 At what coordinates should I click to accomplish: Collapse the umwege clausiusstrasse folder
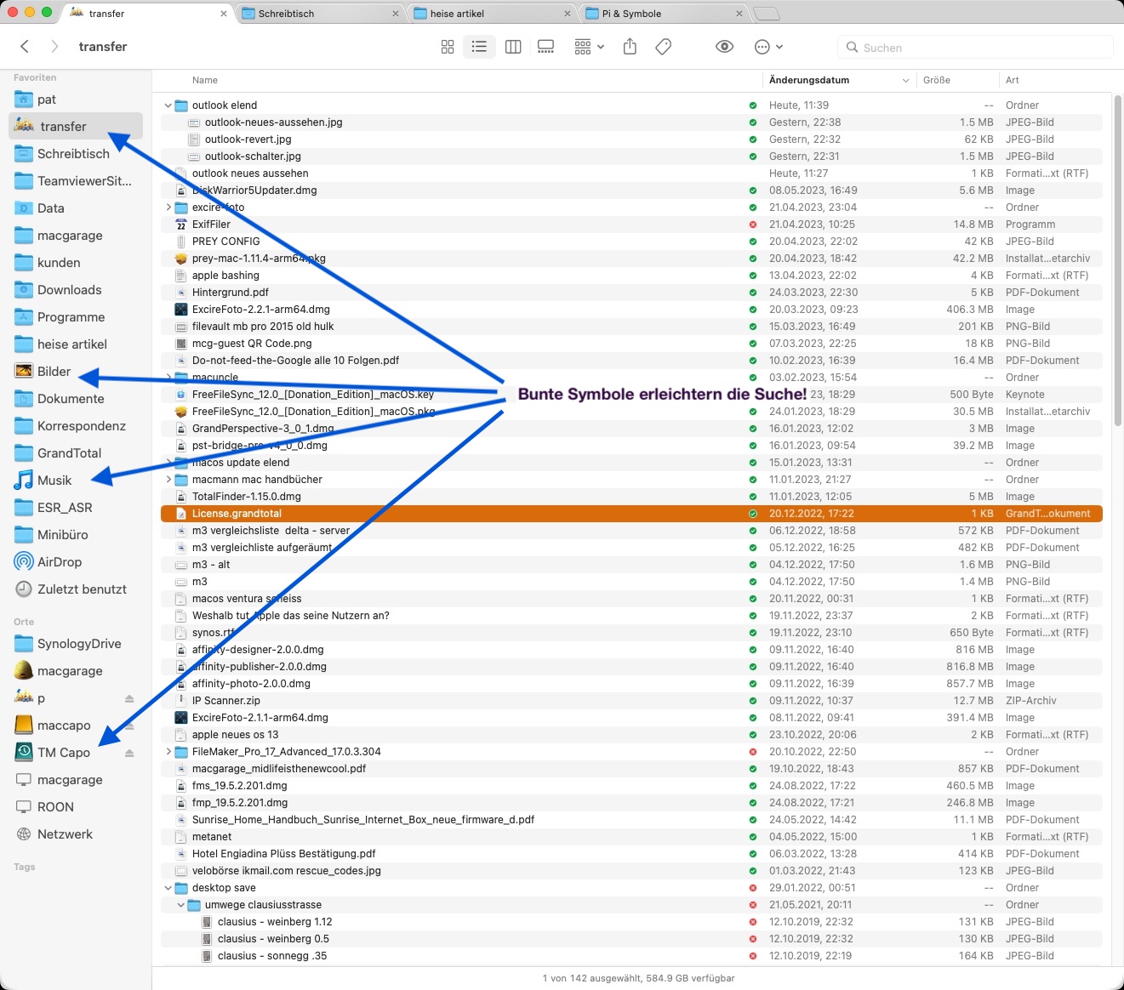180,905
